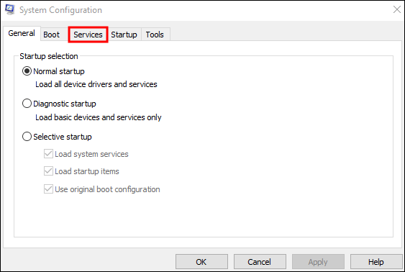Screen dimensions: 405x272
Task: Switch to the Startup tab
Action: pos(124,35)
